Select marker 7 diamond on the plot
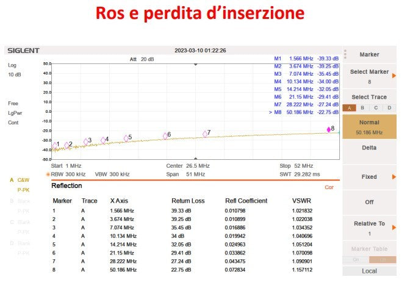 click(206, 134)
